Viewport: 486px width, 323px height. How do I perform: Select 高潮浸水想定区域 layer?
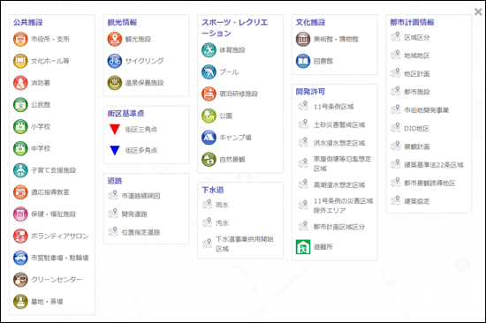pos(331,184)
